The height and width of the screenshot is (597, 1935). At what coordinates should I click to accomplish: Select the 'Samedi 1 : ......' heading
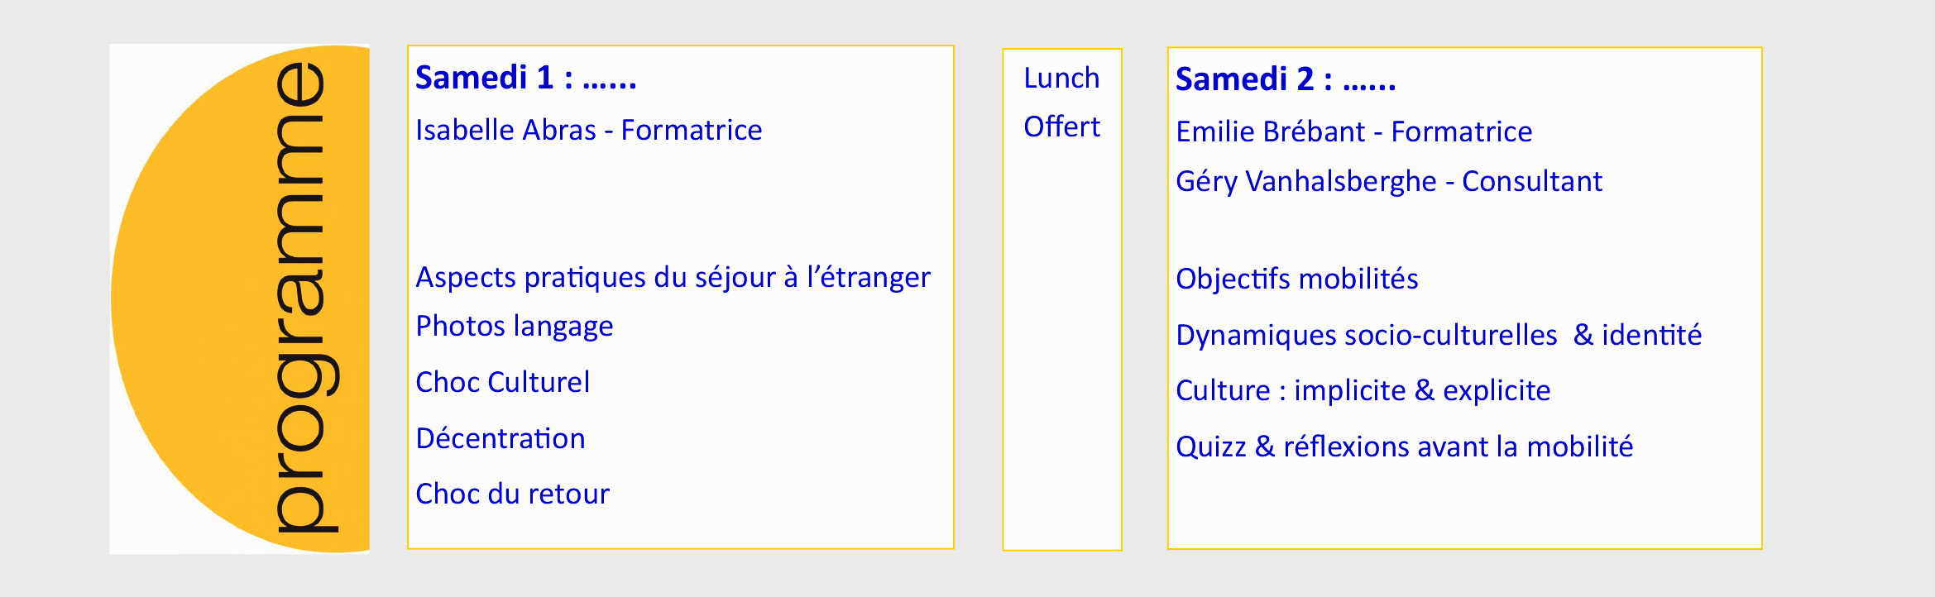pos(526,78)
